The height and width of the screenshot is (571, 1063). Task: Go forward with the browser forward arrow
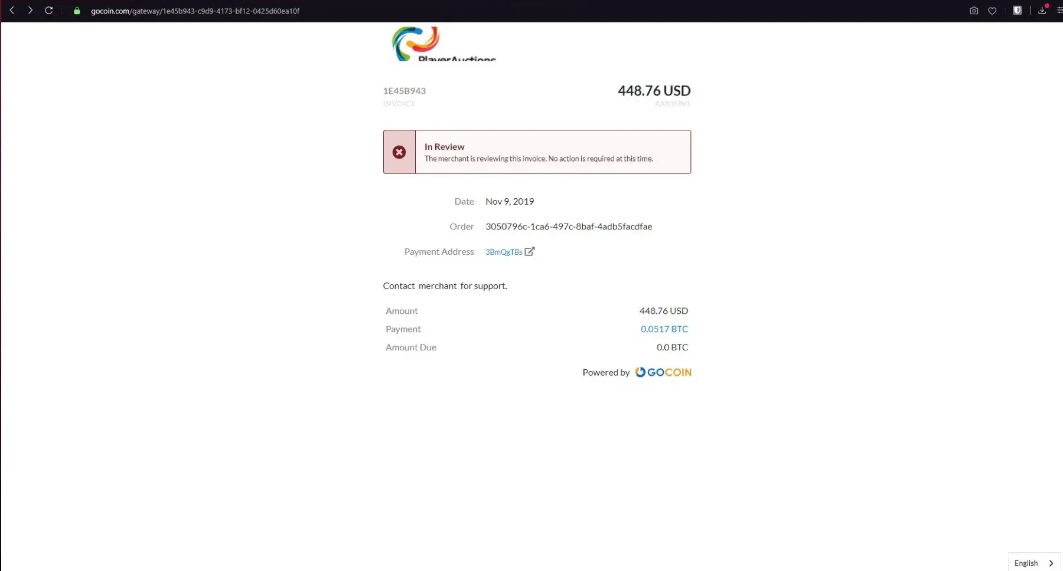pos(30,11)
